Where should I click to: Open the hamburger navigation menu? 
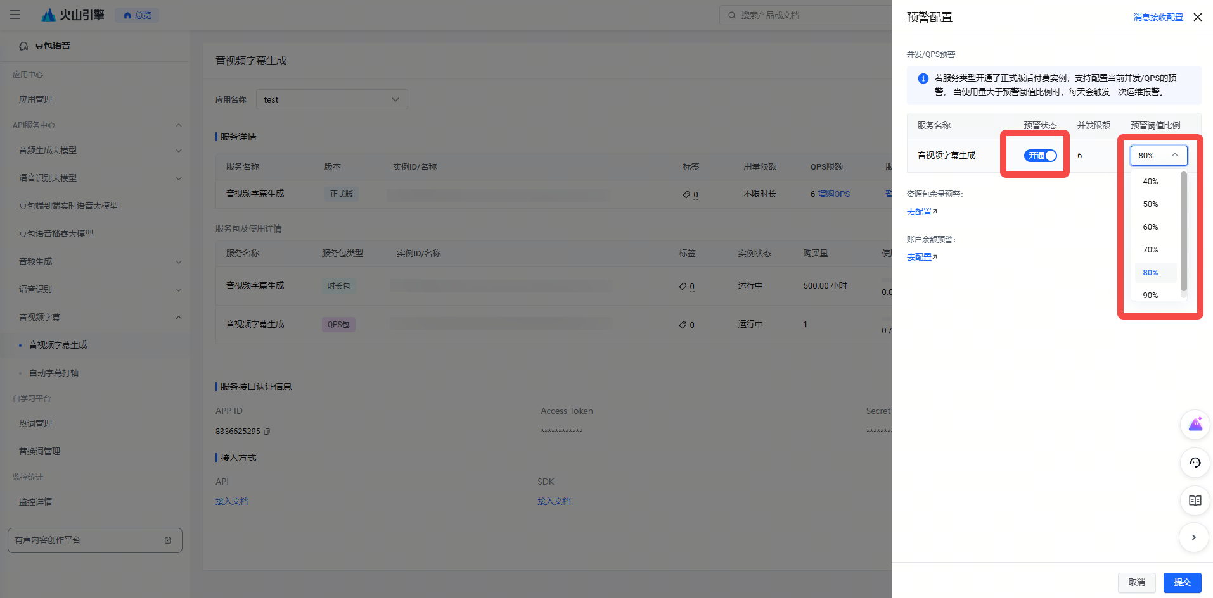[x=15, y=15]
